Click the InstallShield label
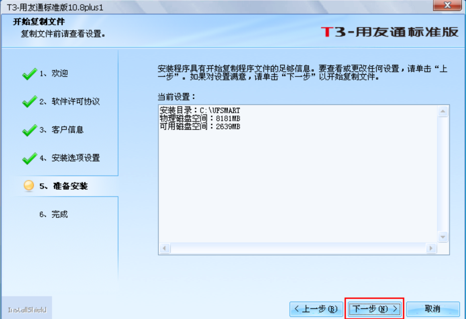This screenshot has height=319, width=466. (27, 310)
